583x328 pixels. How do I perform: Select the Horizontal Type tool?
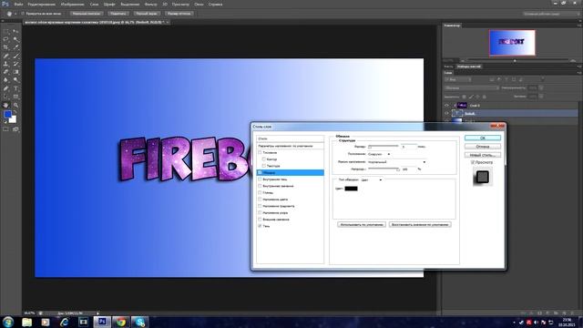pyautogui.click(x=16, y=88)
